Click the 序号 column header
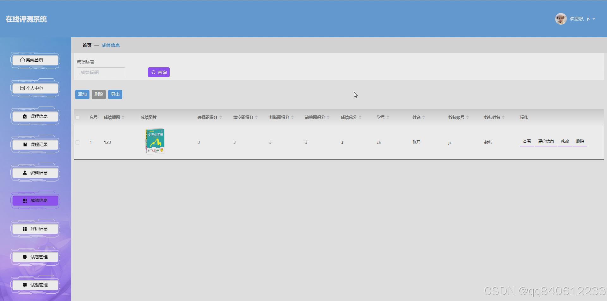This screenshot has width=607, height=301. [x=94, y=117]
